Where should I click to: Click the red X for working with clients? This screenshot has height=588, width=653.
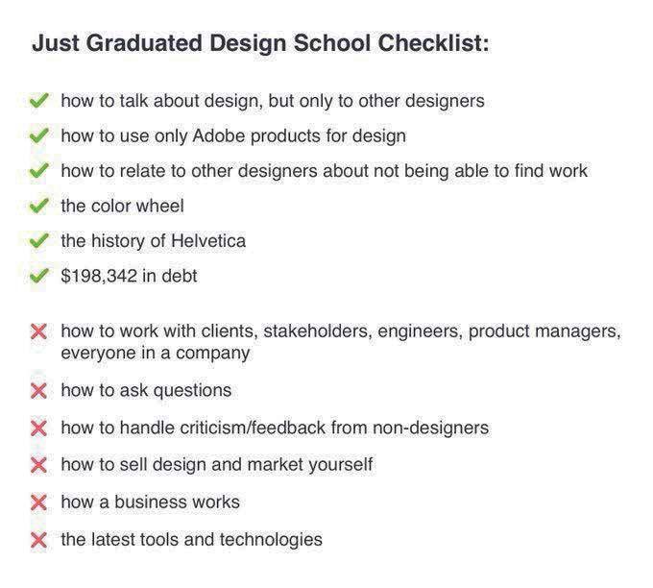tap(39, 332)
